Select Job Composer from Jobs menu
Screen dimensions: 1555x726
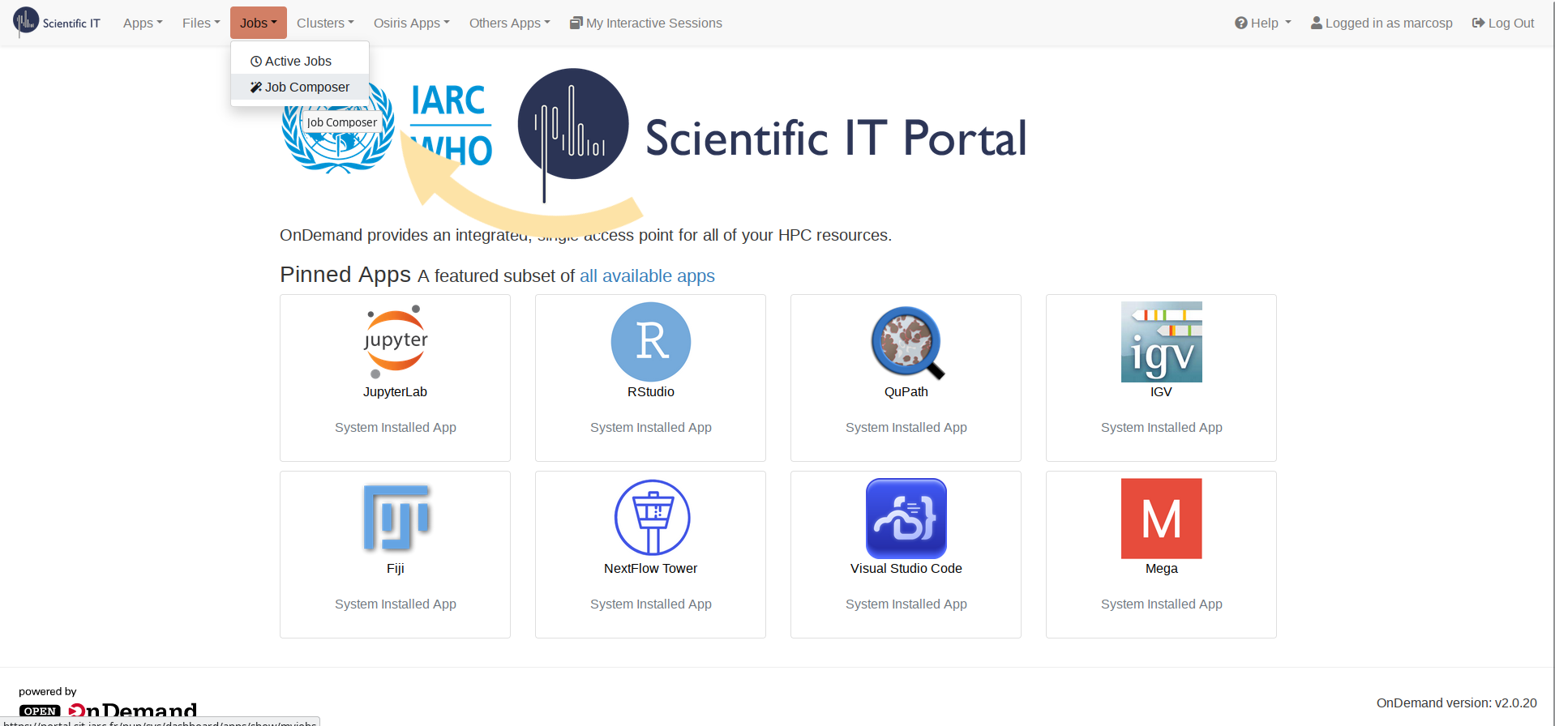[300, 88]
